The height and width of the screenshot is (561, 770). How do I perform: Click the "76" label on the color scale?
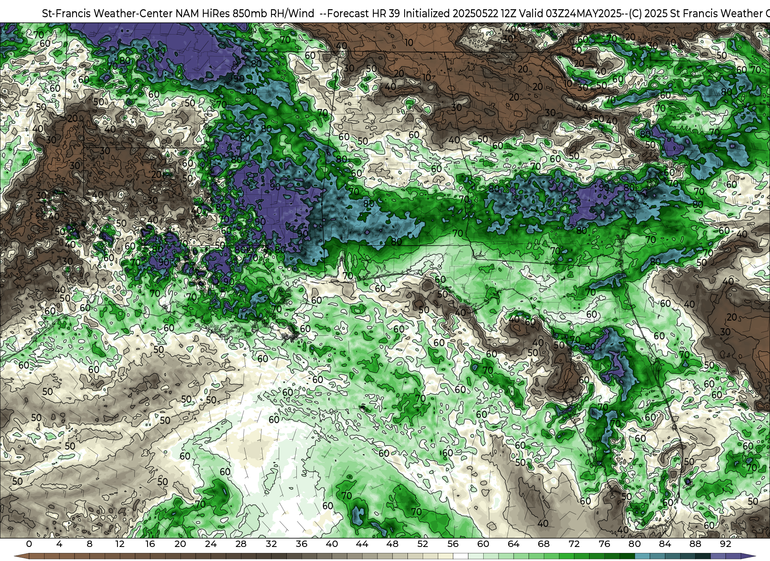pyautogui.click(x=604, y=544)
